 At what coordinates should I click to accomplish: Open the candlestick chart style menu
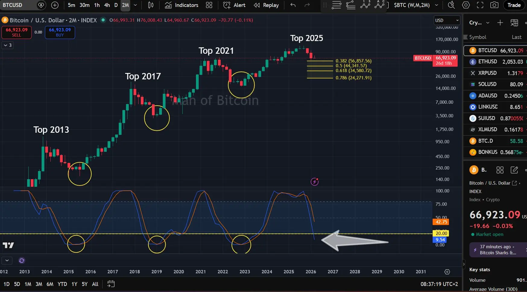tap(151, 5)
